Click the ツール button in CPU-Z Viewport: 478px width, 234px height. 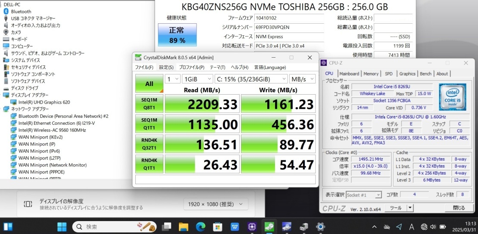(x=396, y=208)
